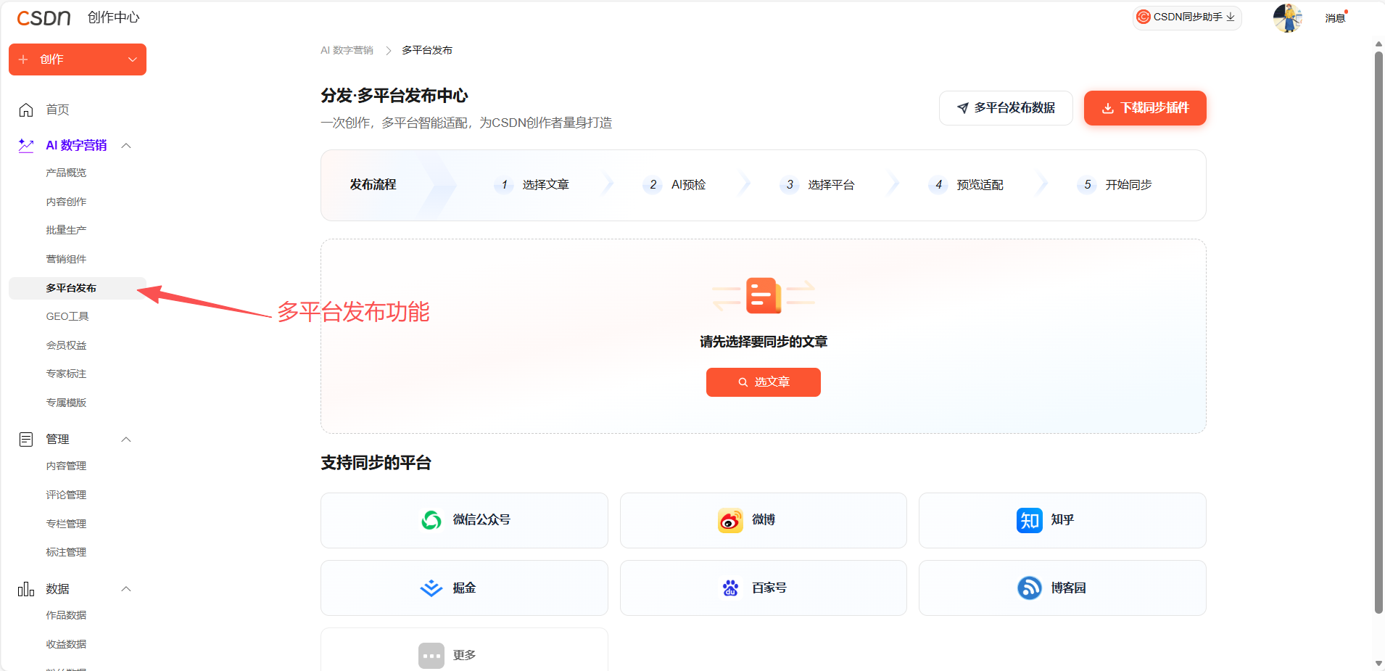1385x671 pixels.
Task: Click the download arrow in CSDN同步助手
Action: click(x=1231, y=17)
